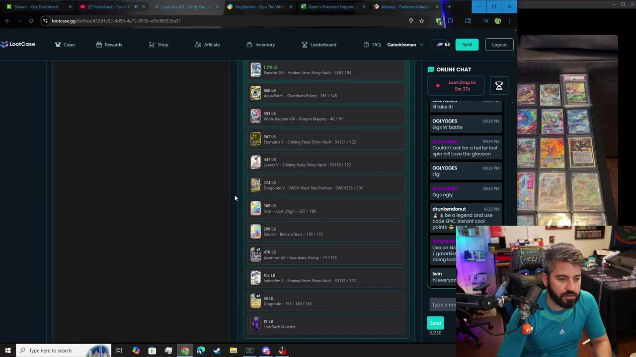Open the Windows Start menu
This screenshot has width=636, height=357.
[7, 351]
